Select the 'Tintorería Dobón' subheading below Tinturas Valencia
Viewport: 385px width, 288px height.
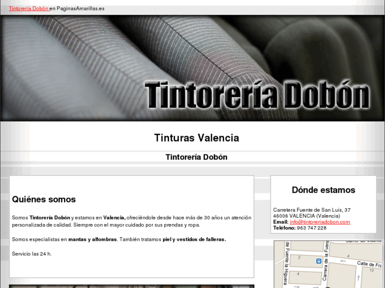click(x=196, y=157)
